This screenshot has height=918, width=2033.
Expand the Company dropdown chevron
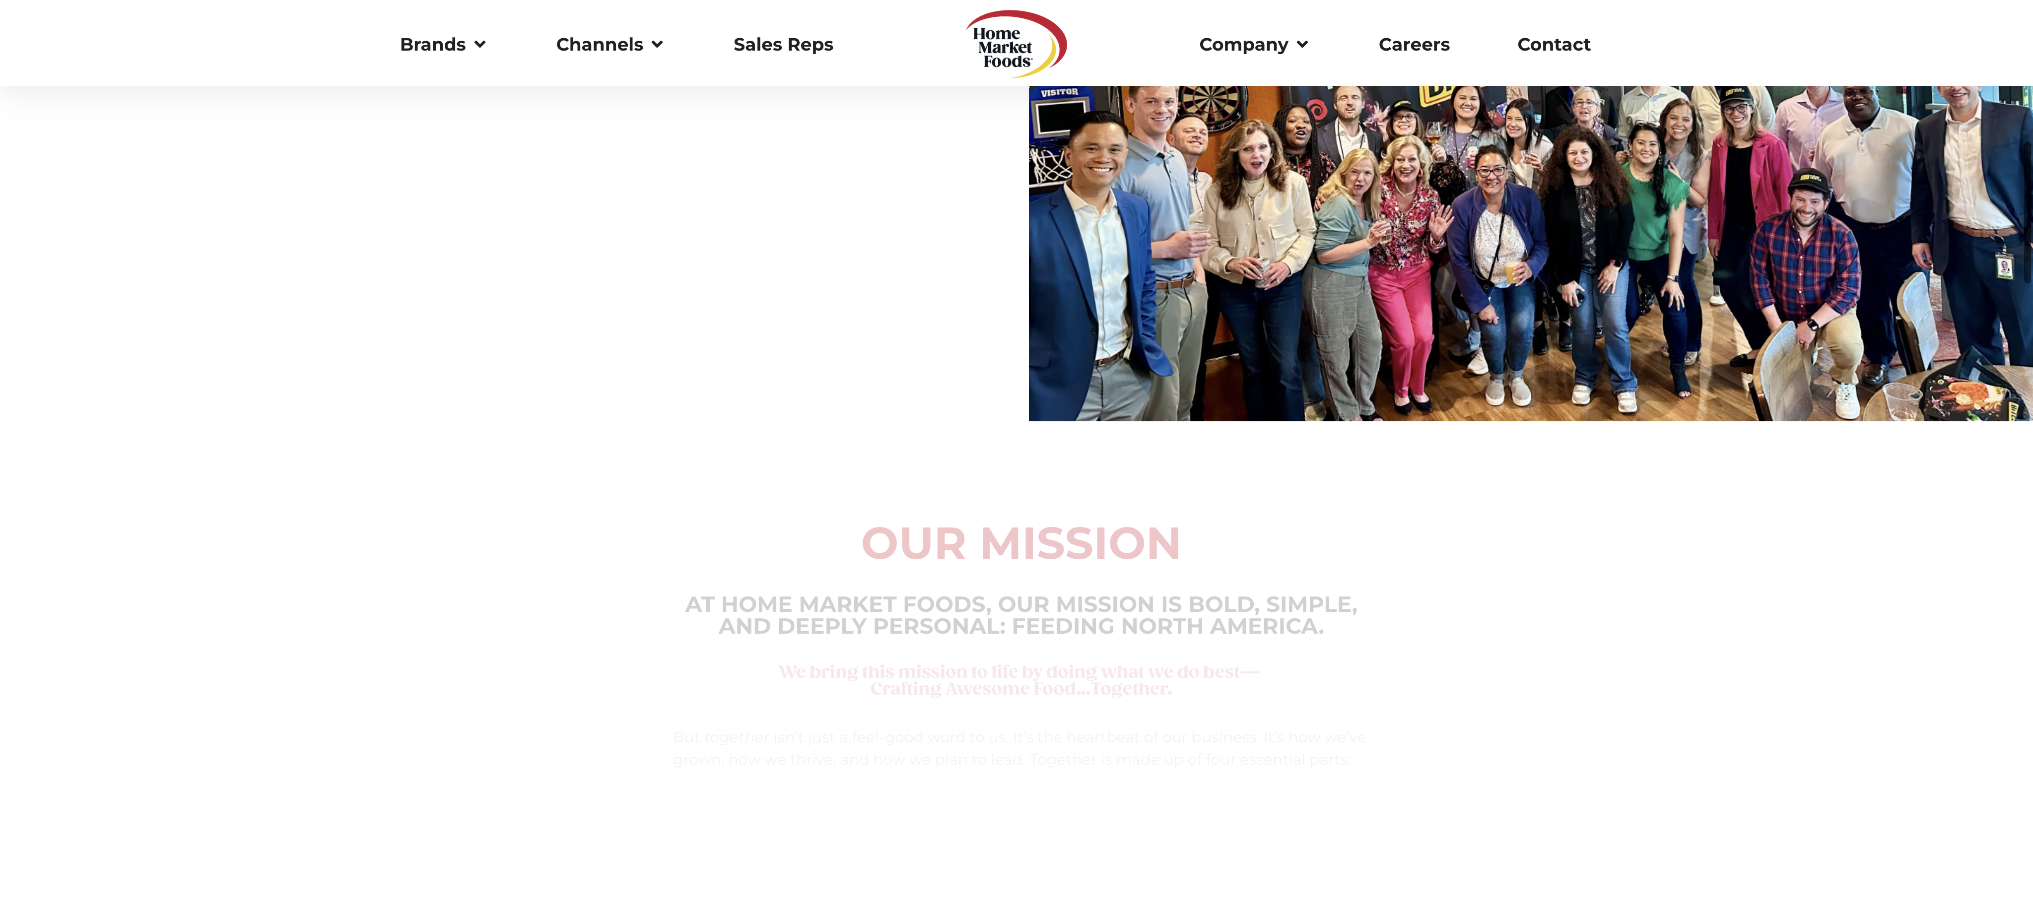point(1302,45)
